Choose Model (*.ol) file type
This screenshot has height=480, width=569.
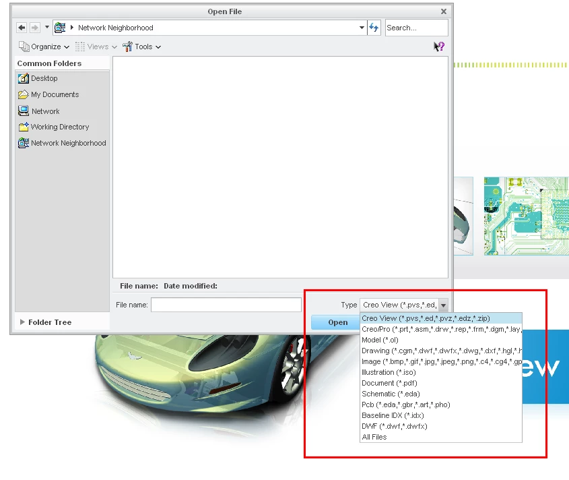[441, 340]
